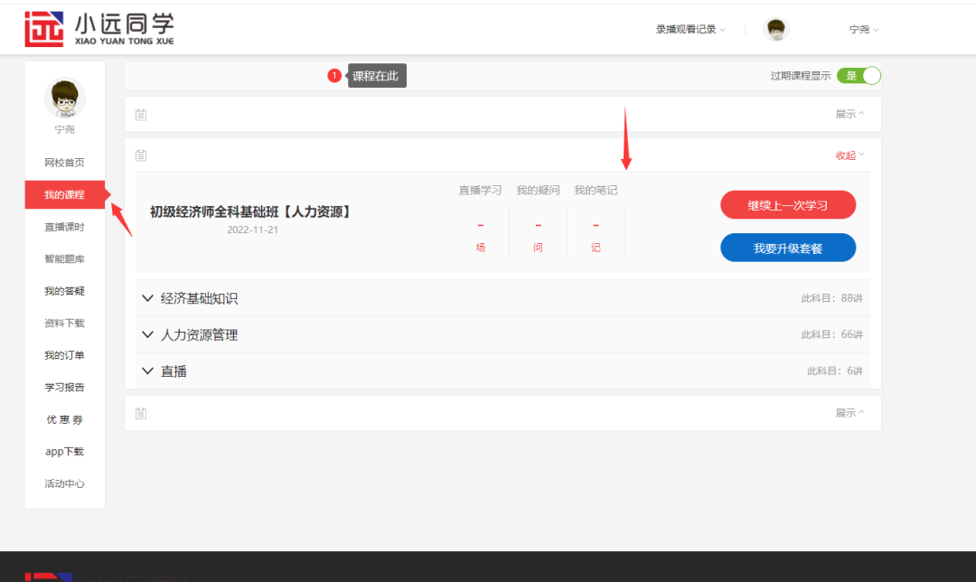
Task: Click the clipboard icon in first collapsed course row
Action: [141, 115]
